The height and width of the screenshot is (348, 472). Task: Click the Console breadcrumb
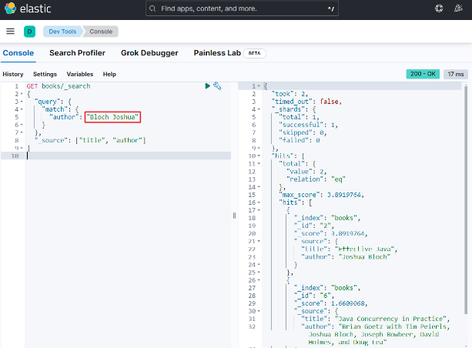click(101, 32)
